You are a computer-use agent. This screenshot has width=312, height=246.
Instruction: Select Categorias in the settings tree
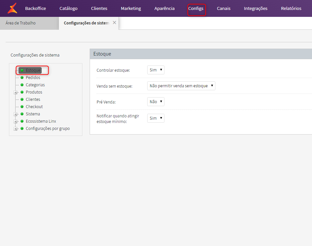pos(35,85)
